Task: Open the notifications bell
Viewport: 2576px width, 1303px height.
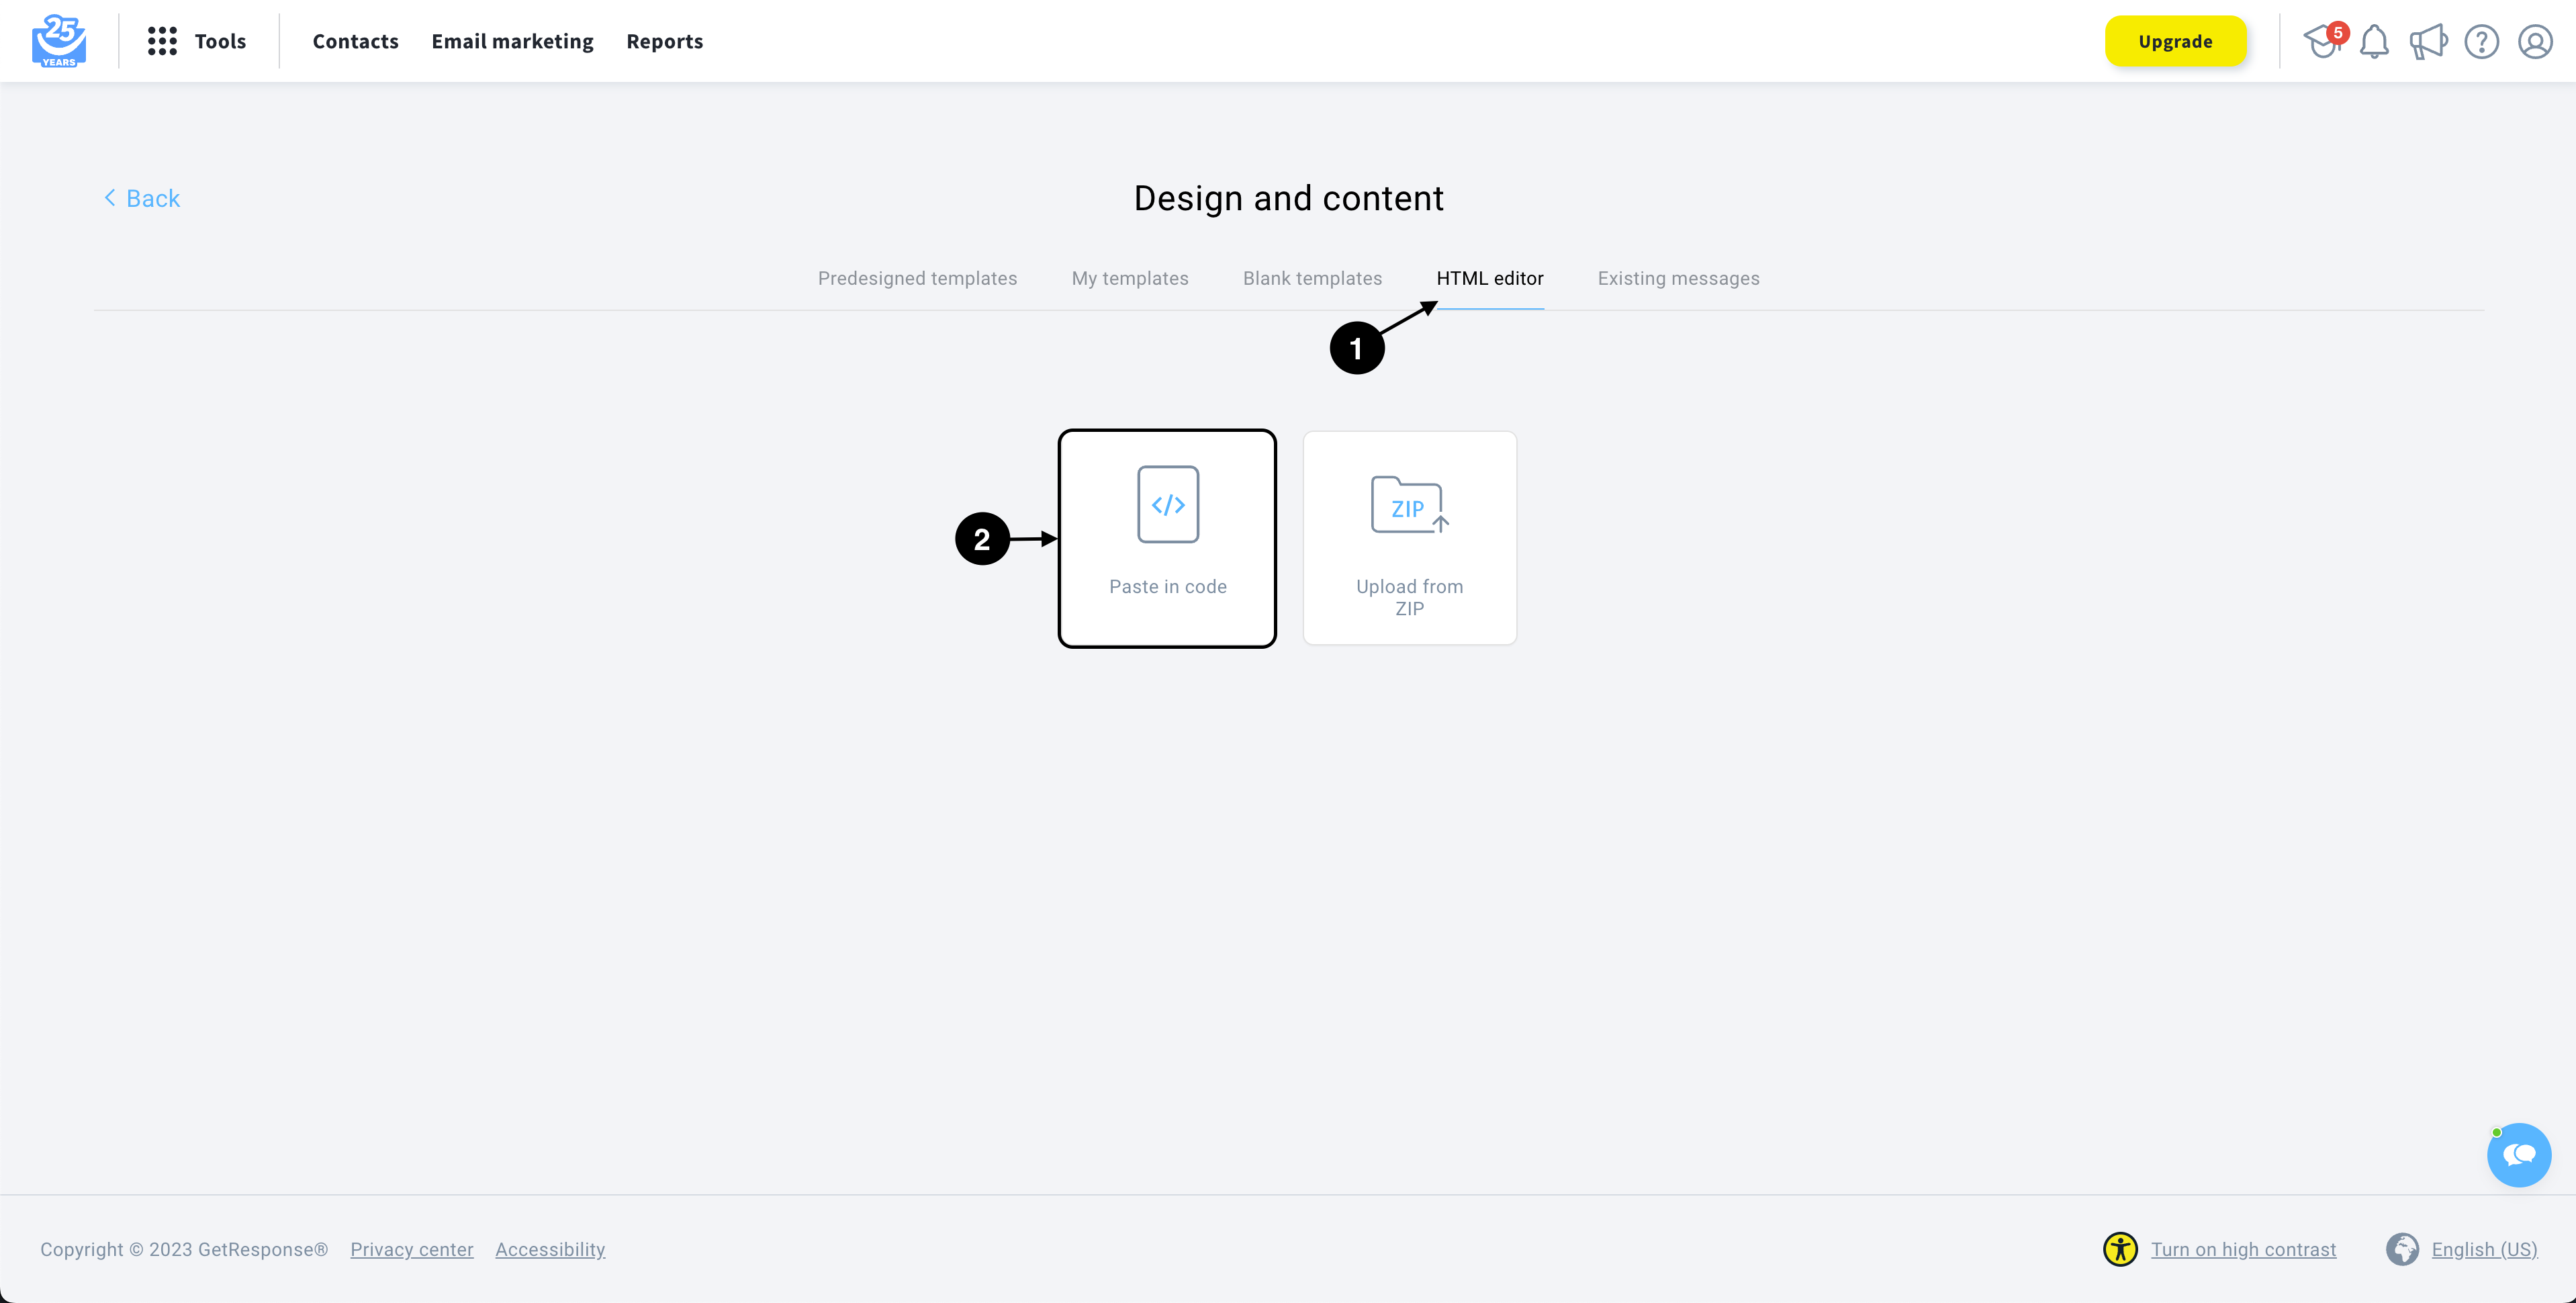Action: pyautogui.click(x=2374, y=42)
